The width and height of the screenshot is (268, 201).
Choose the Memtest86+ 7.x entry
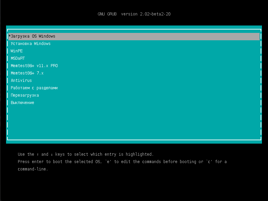27,73
